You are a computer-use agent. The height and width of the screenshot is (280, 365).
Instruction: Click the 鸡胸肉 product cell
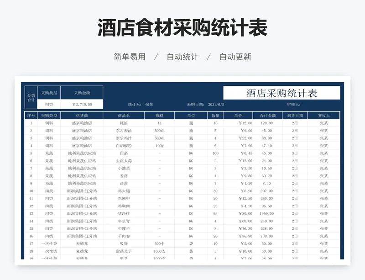124,206
